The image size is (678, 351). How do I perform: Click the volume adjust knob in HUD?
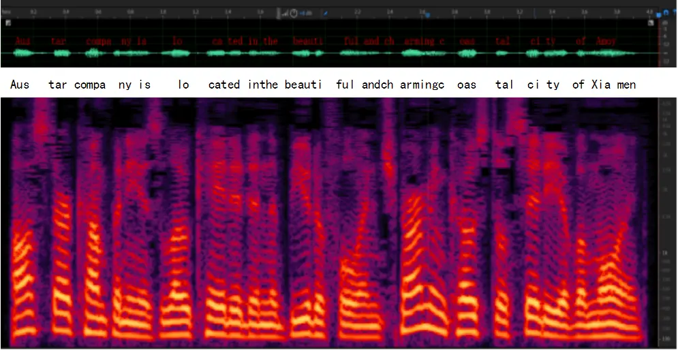tap(294, 13)
